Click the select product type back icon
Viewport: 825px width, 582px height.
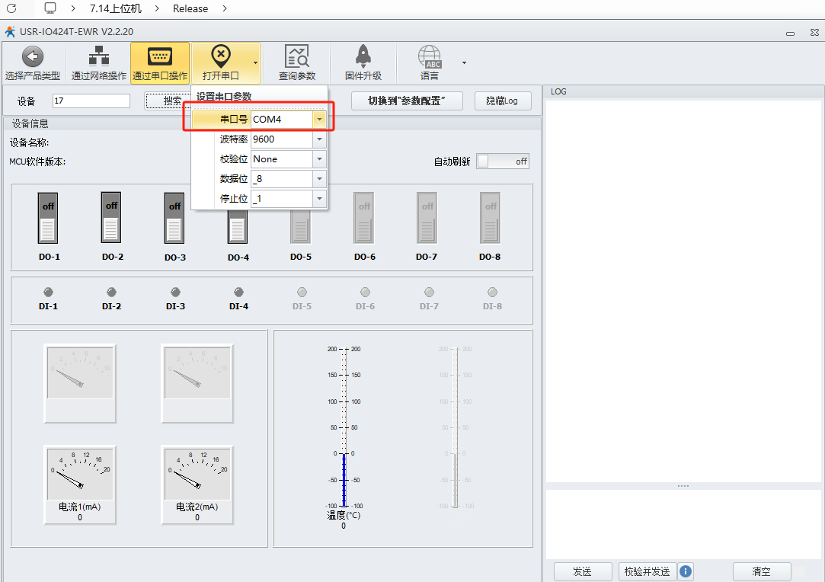pyautogui.click(x=32, y=57)
